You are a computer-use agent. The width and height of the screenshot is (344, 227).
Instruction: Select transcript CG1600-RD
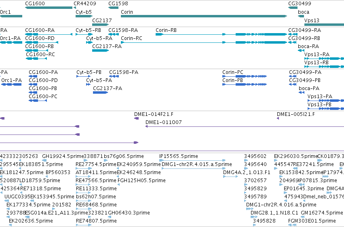[42, 42]
